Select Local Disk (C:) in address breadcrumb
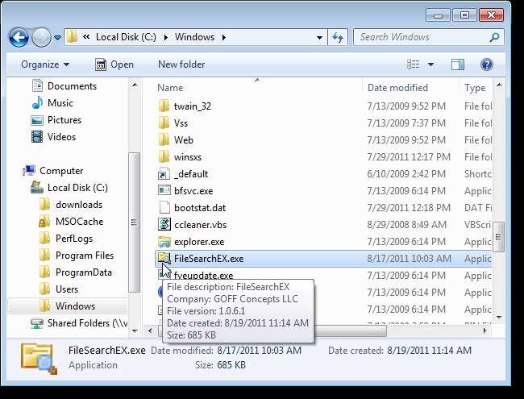524x399 pixels. [126, 37]
